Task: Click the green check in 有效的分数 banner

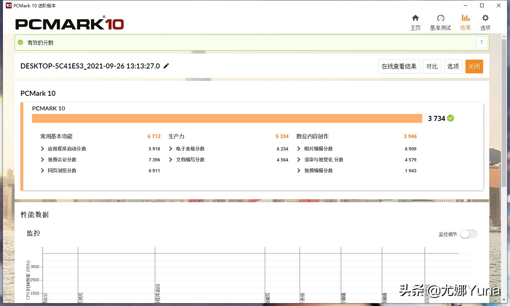Action: (x=20, y=42)
